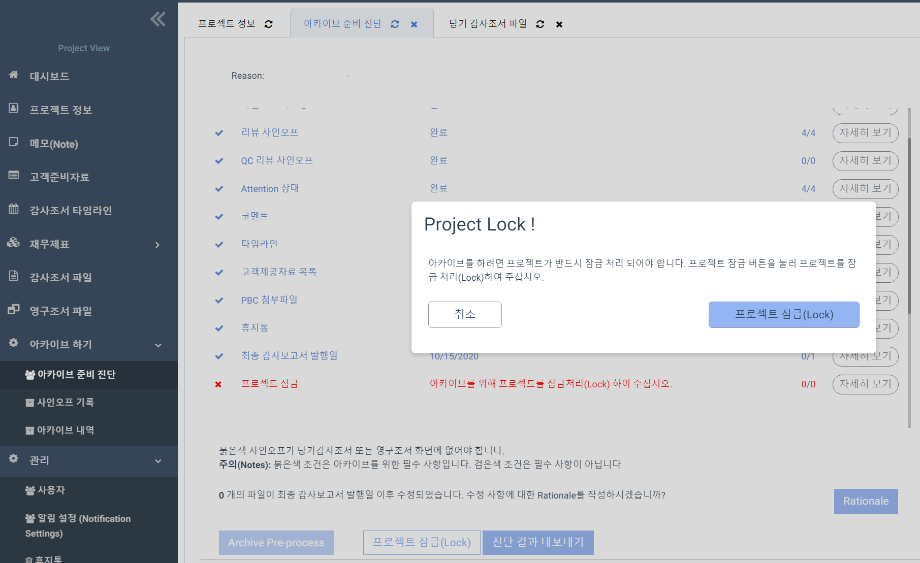Open 메모(Note) from the sidebar

[13, 143]
